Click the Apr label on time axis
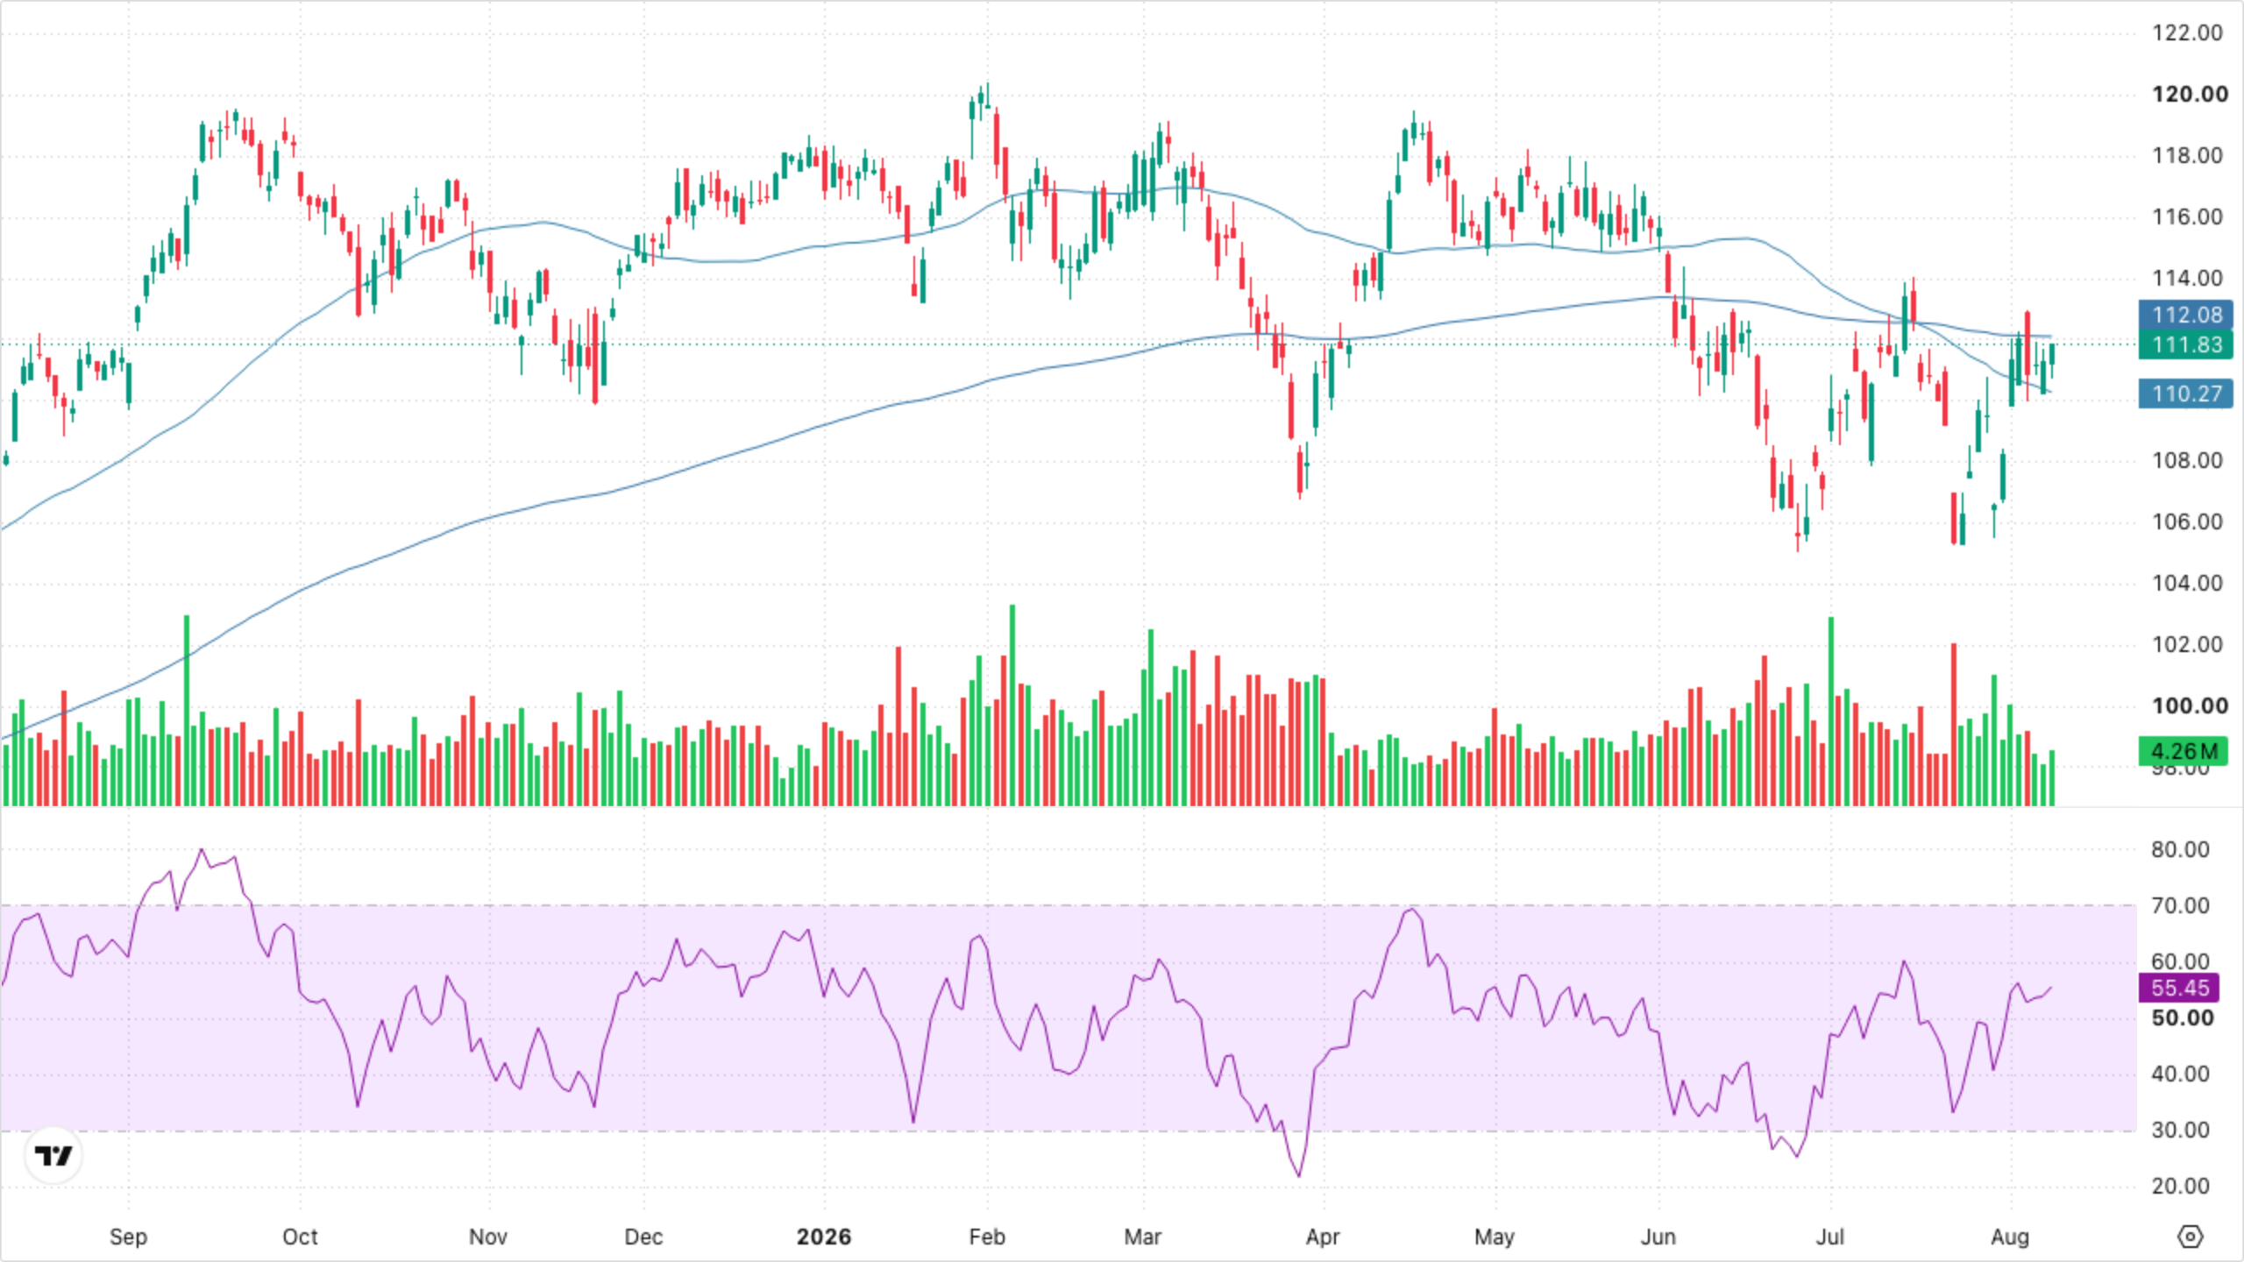This screenshot has height=1262, width=2244. (1323, 1237)
